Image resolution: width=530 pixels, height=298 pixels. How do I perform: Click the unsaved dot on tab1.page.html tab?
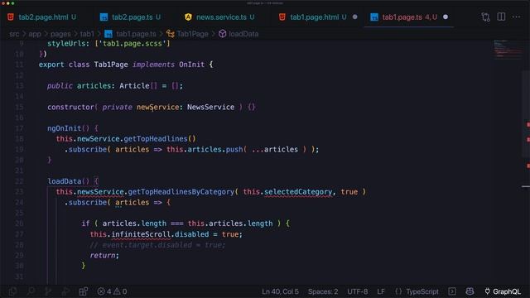[354, 17]
